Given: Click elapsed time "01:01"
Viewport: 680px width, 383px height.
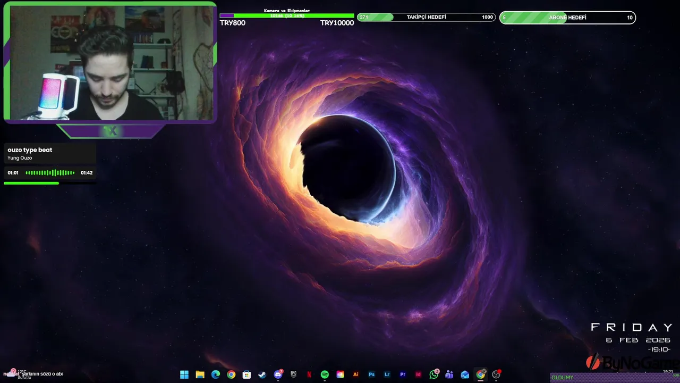Looking at the screenshot, I should click(13, 173).
